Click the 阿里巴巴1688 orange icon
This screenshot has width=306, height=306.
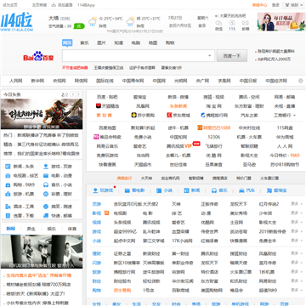[200, 127]
